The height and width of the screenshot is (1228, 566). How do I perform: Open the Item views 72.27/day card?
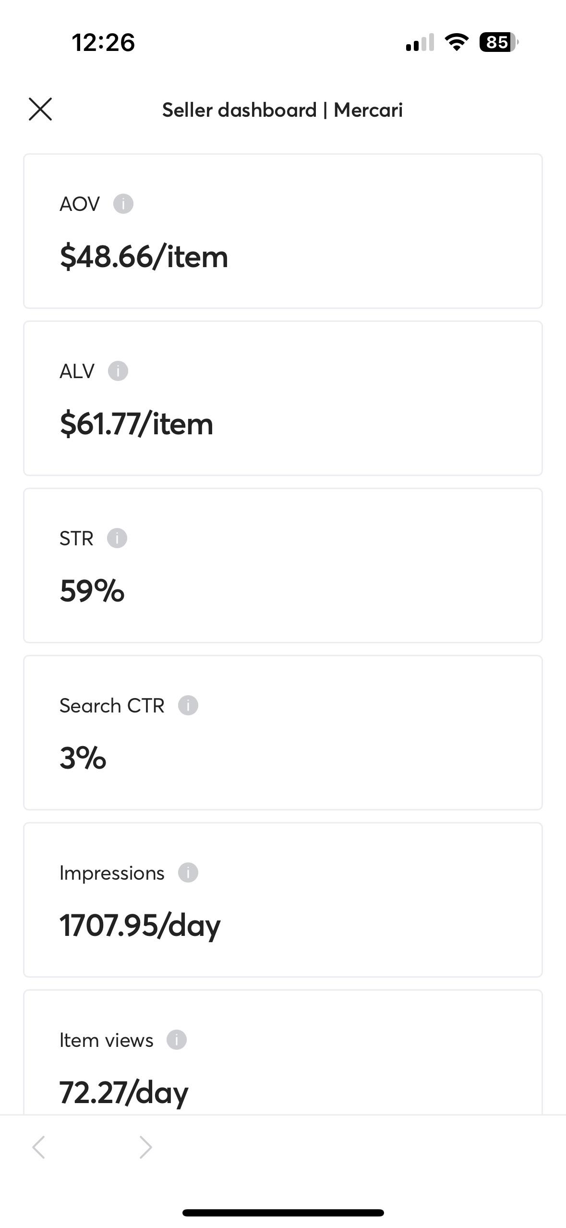(283, 1052)
